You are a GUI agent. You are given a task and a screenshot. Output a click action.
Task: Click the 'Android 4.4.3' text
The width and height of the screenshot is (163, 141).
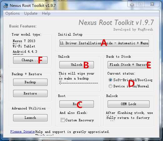tap(25, 51)
